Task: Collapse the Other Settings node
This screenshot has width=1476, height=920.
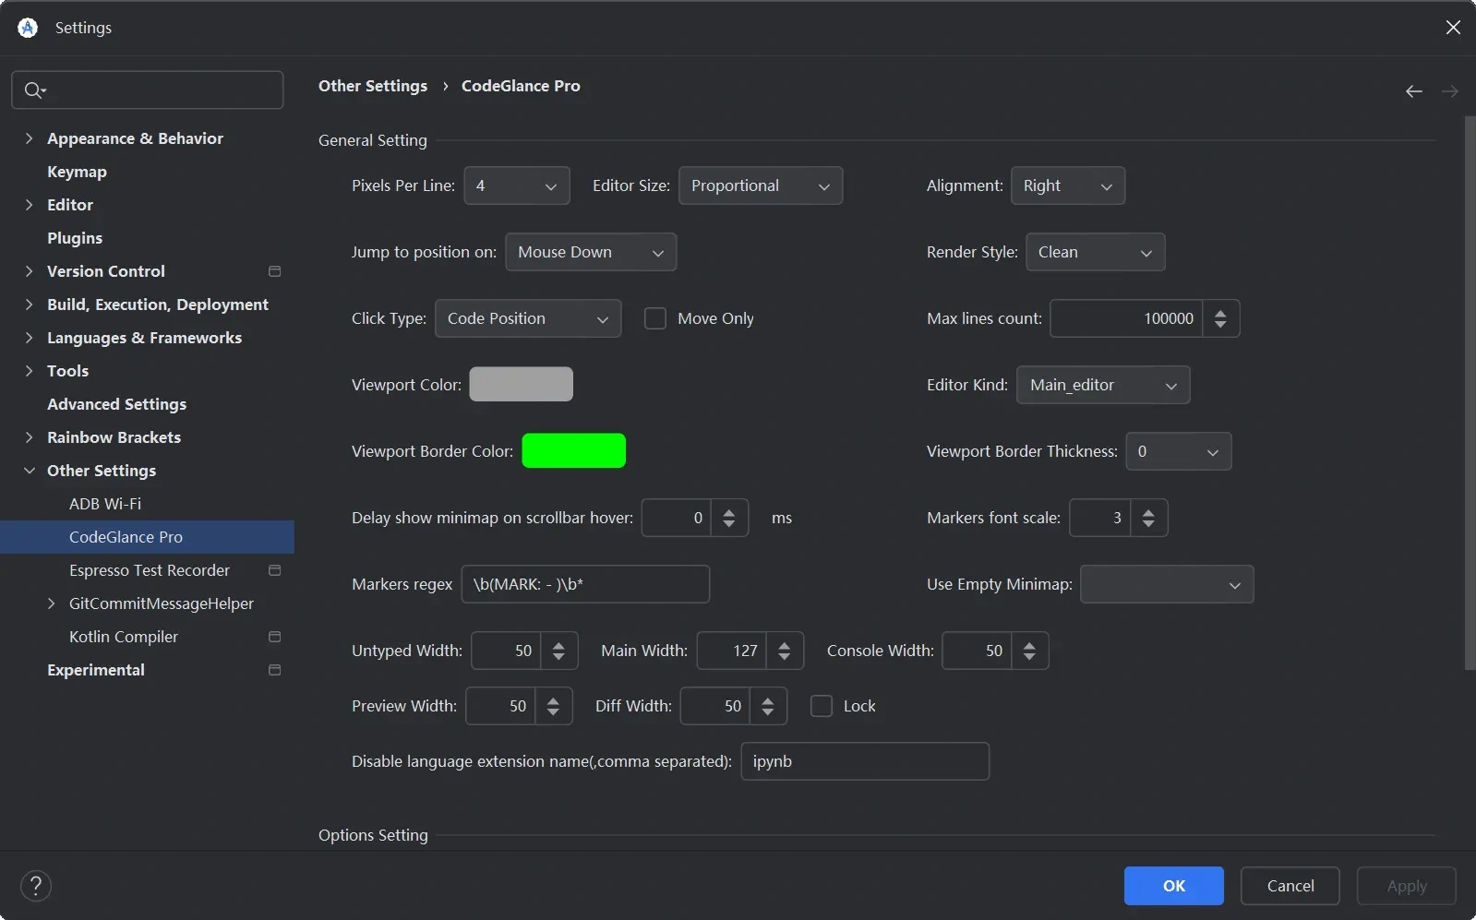Action: click(x=29, y=471)
